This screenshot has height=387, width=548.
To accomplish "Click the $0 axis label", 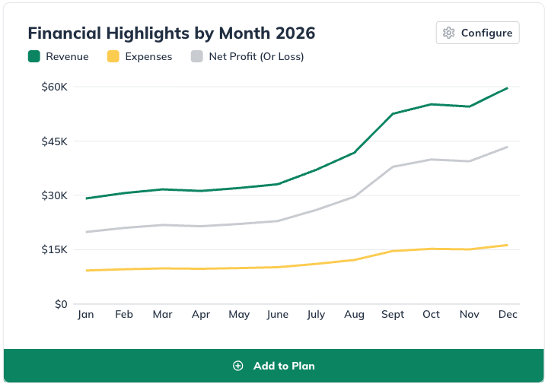I will (61, 304).
